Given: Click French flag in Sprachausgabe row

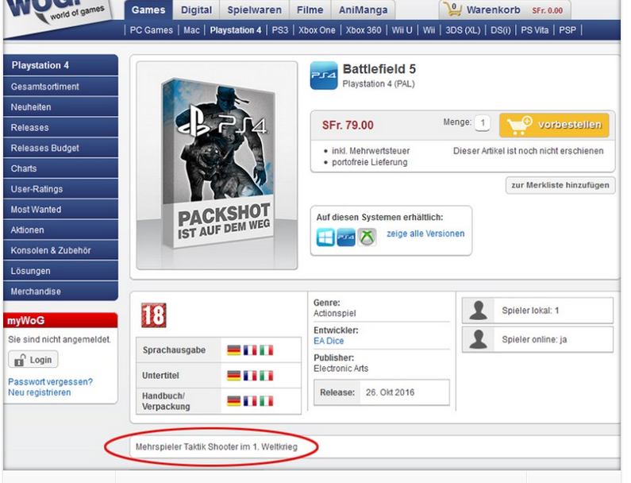Looking at the screenshot, I should pos(250,350).
